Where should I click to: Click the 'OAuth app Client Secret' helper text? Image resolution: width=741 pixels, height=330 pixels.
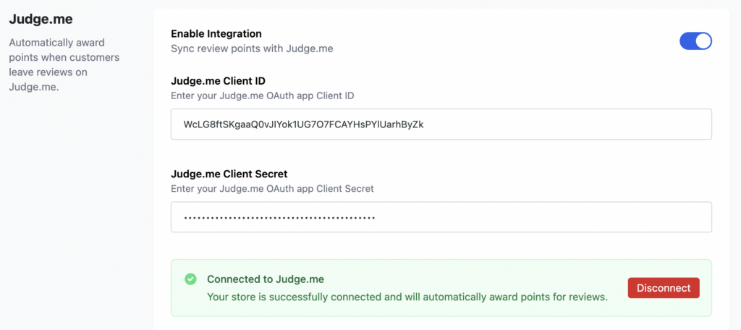(x=272, y=189)
